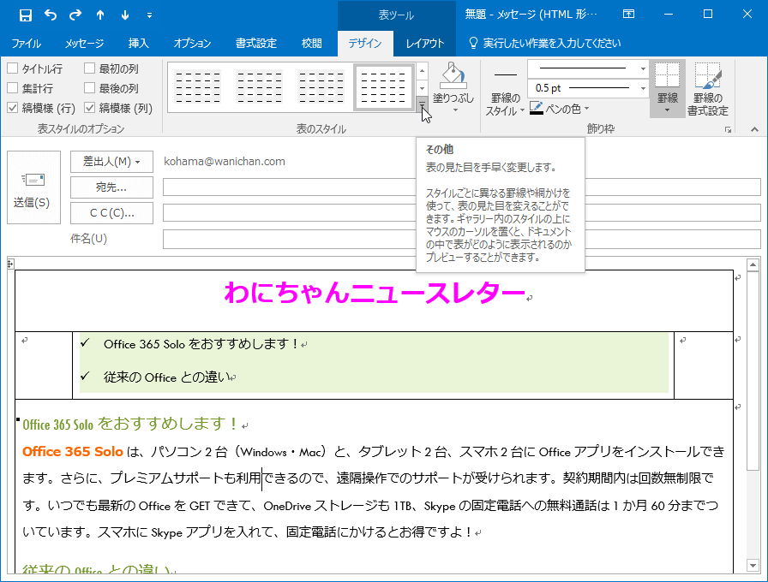The image size is (768, 582).
Task: Open the 塗りつぶし dropdown arrow
Action: point(455,110)
